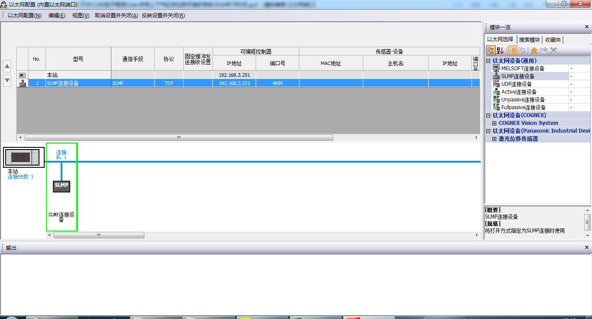
Task: Select the Active连接设备 module
Action: [x=519, y=92]
